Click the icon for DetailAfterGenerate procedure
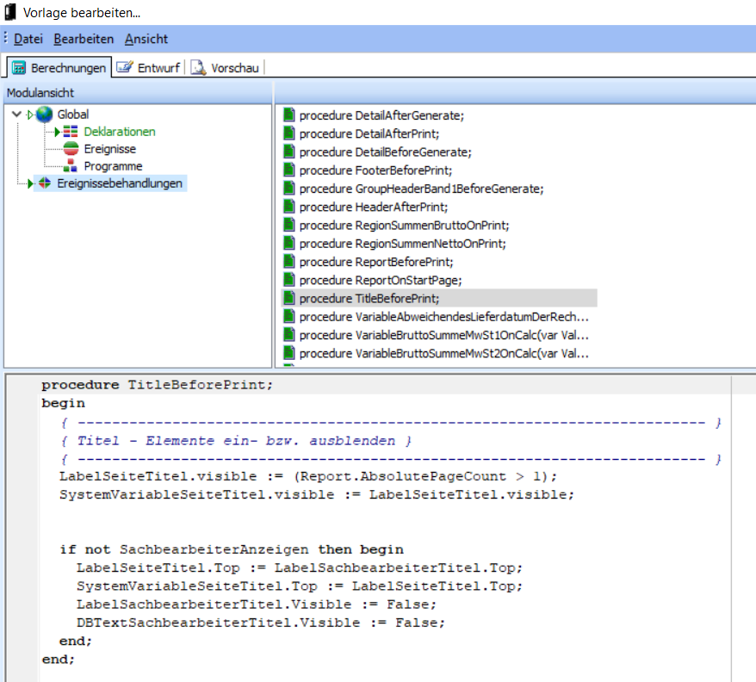The height and width of the screenshot is (682, 756). coord(288,115)
